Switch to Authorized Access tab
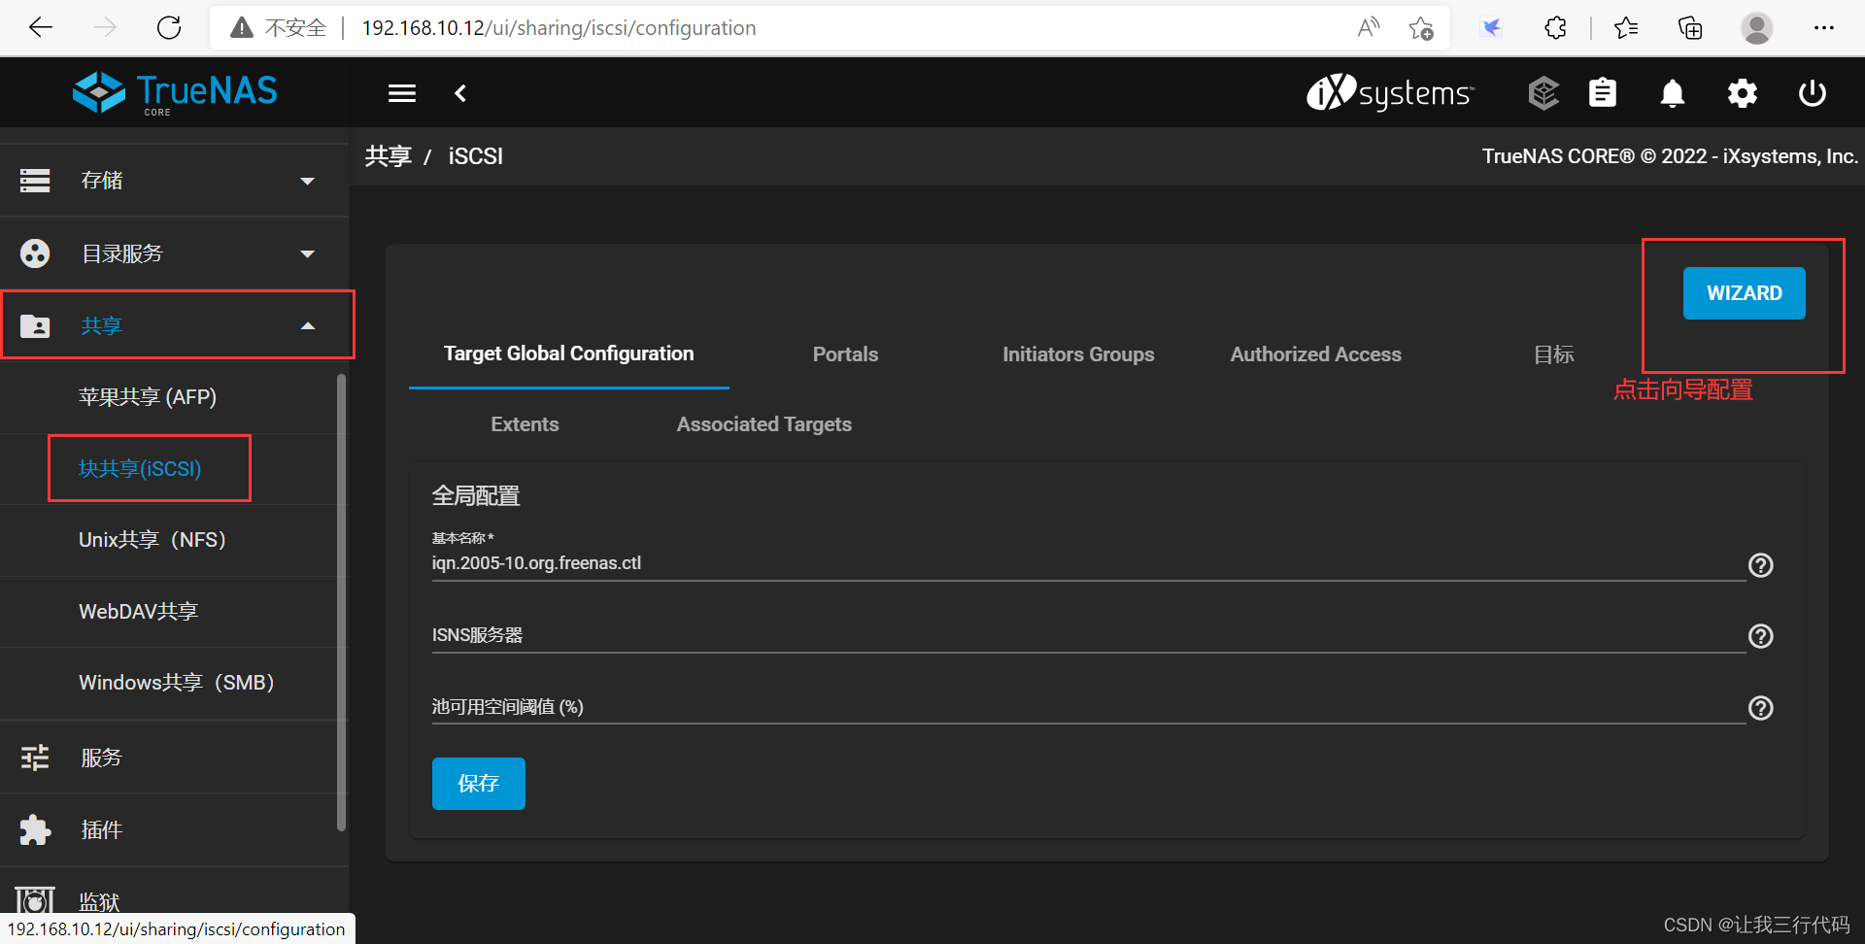This screenshot has width=1865, height=944. (x=1316, y=354)
